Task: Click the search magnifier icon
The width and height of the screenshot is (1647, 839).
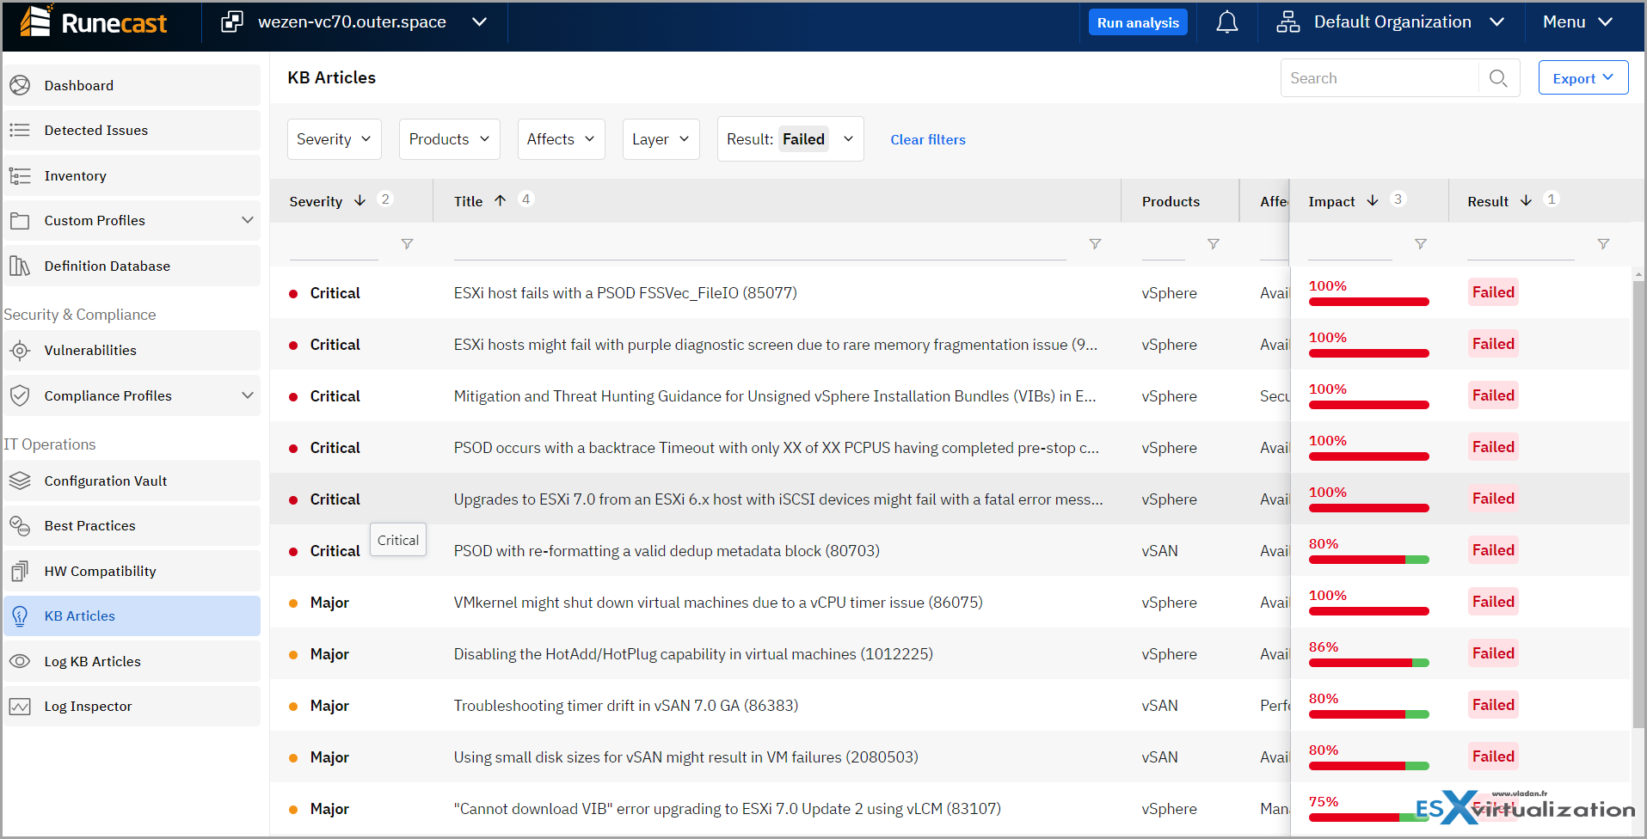Action: (x=1498, y=78)
